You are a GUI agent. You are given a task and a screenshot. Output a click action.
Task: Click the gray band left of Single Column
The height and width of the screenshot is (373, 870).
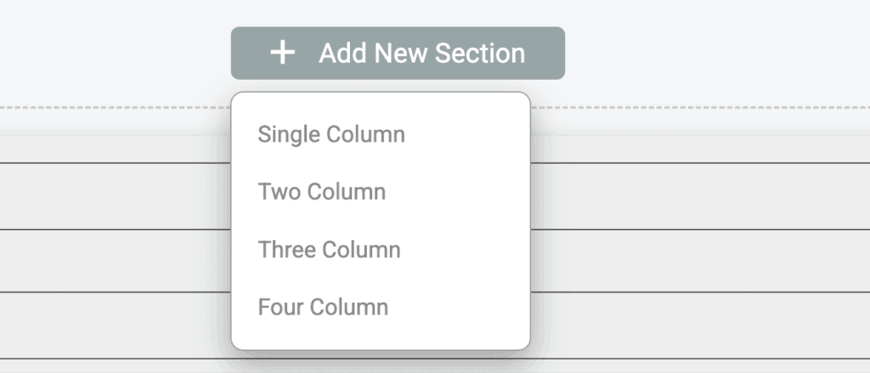point(115,148)
